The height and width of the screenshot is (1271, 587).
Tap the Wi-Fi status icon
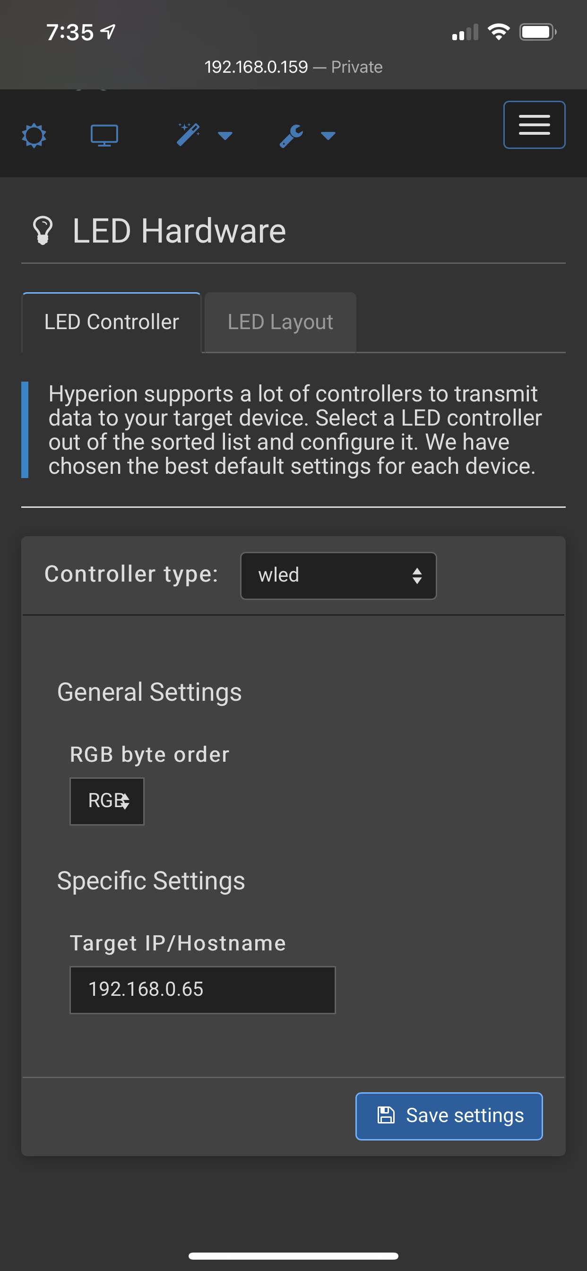point(498,32)
